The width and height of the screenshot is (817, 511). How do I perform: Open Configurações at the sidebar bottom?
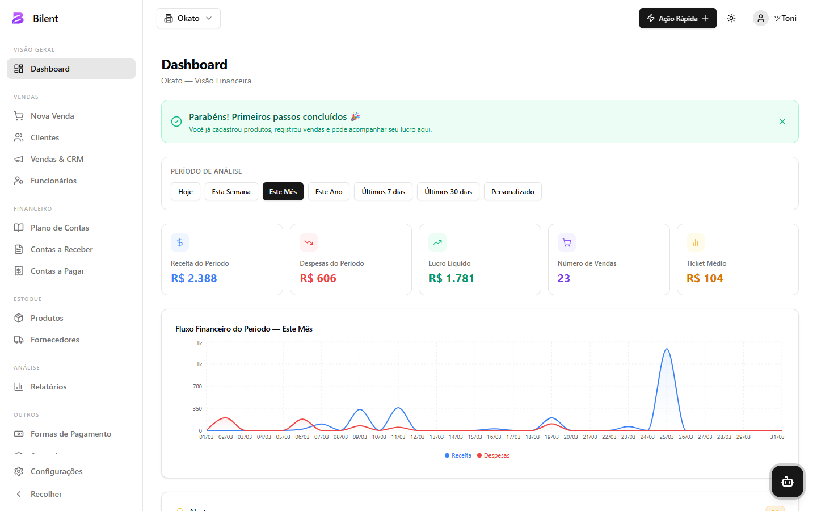(x=57, y=471)
